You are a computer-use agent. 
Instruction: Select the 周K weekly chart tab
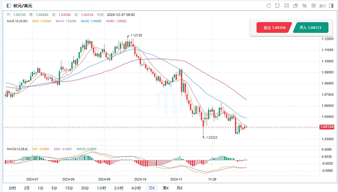pos(166,188)
